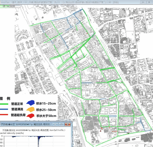Screen dimensions: 153x147
Task: Minimize the main application window
Action: (143, 2)
